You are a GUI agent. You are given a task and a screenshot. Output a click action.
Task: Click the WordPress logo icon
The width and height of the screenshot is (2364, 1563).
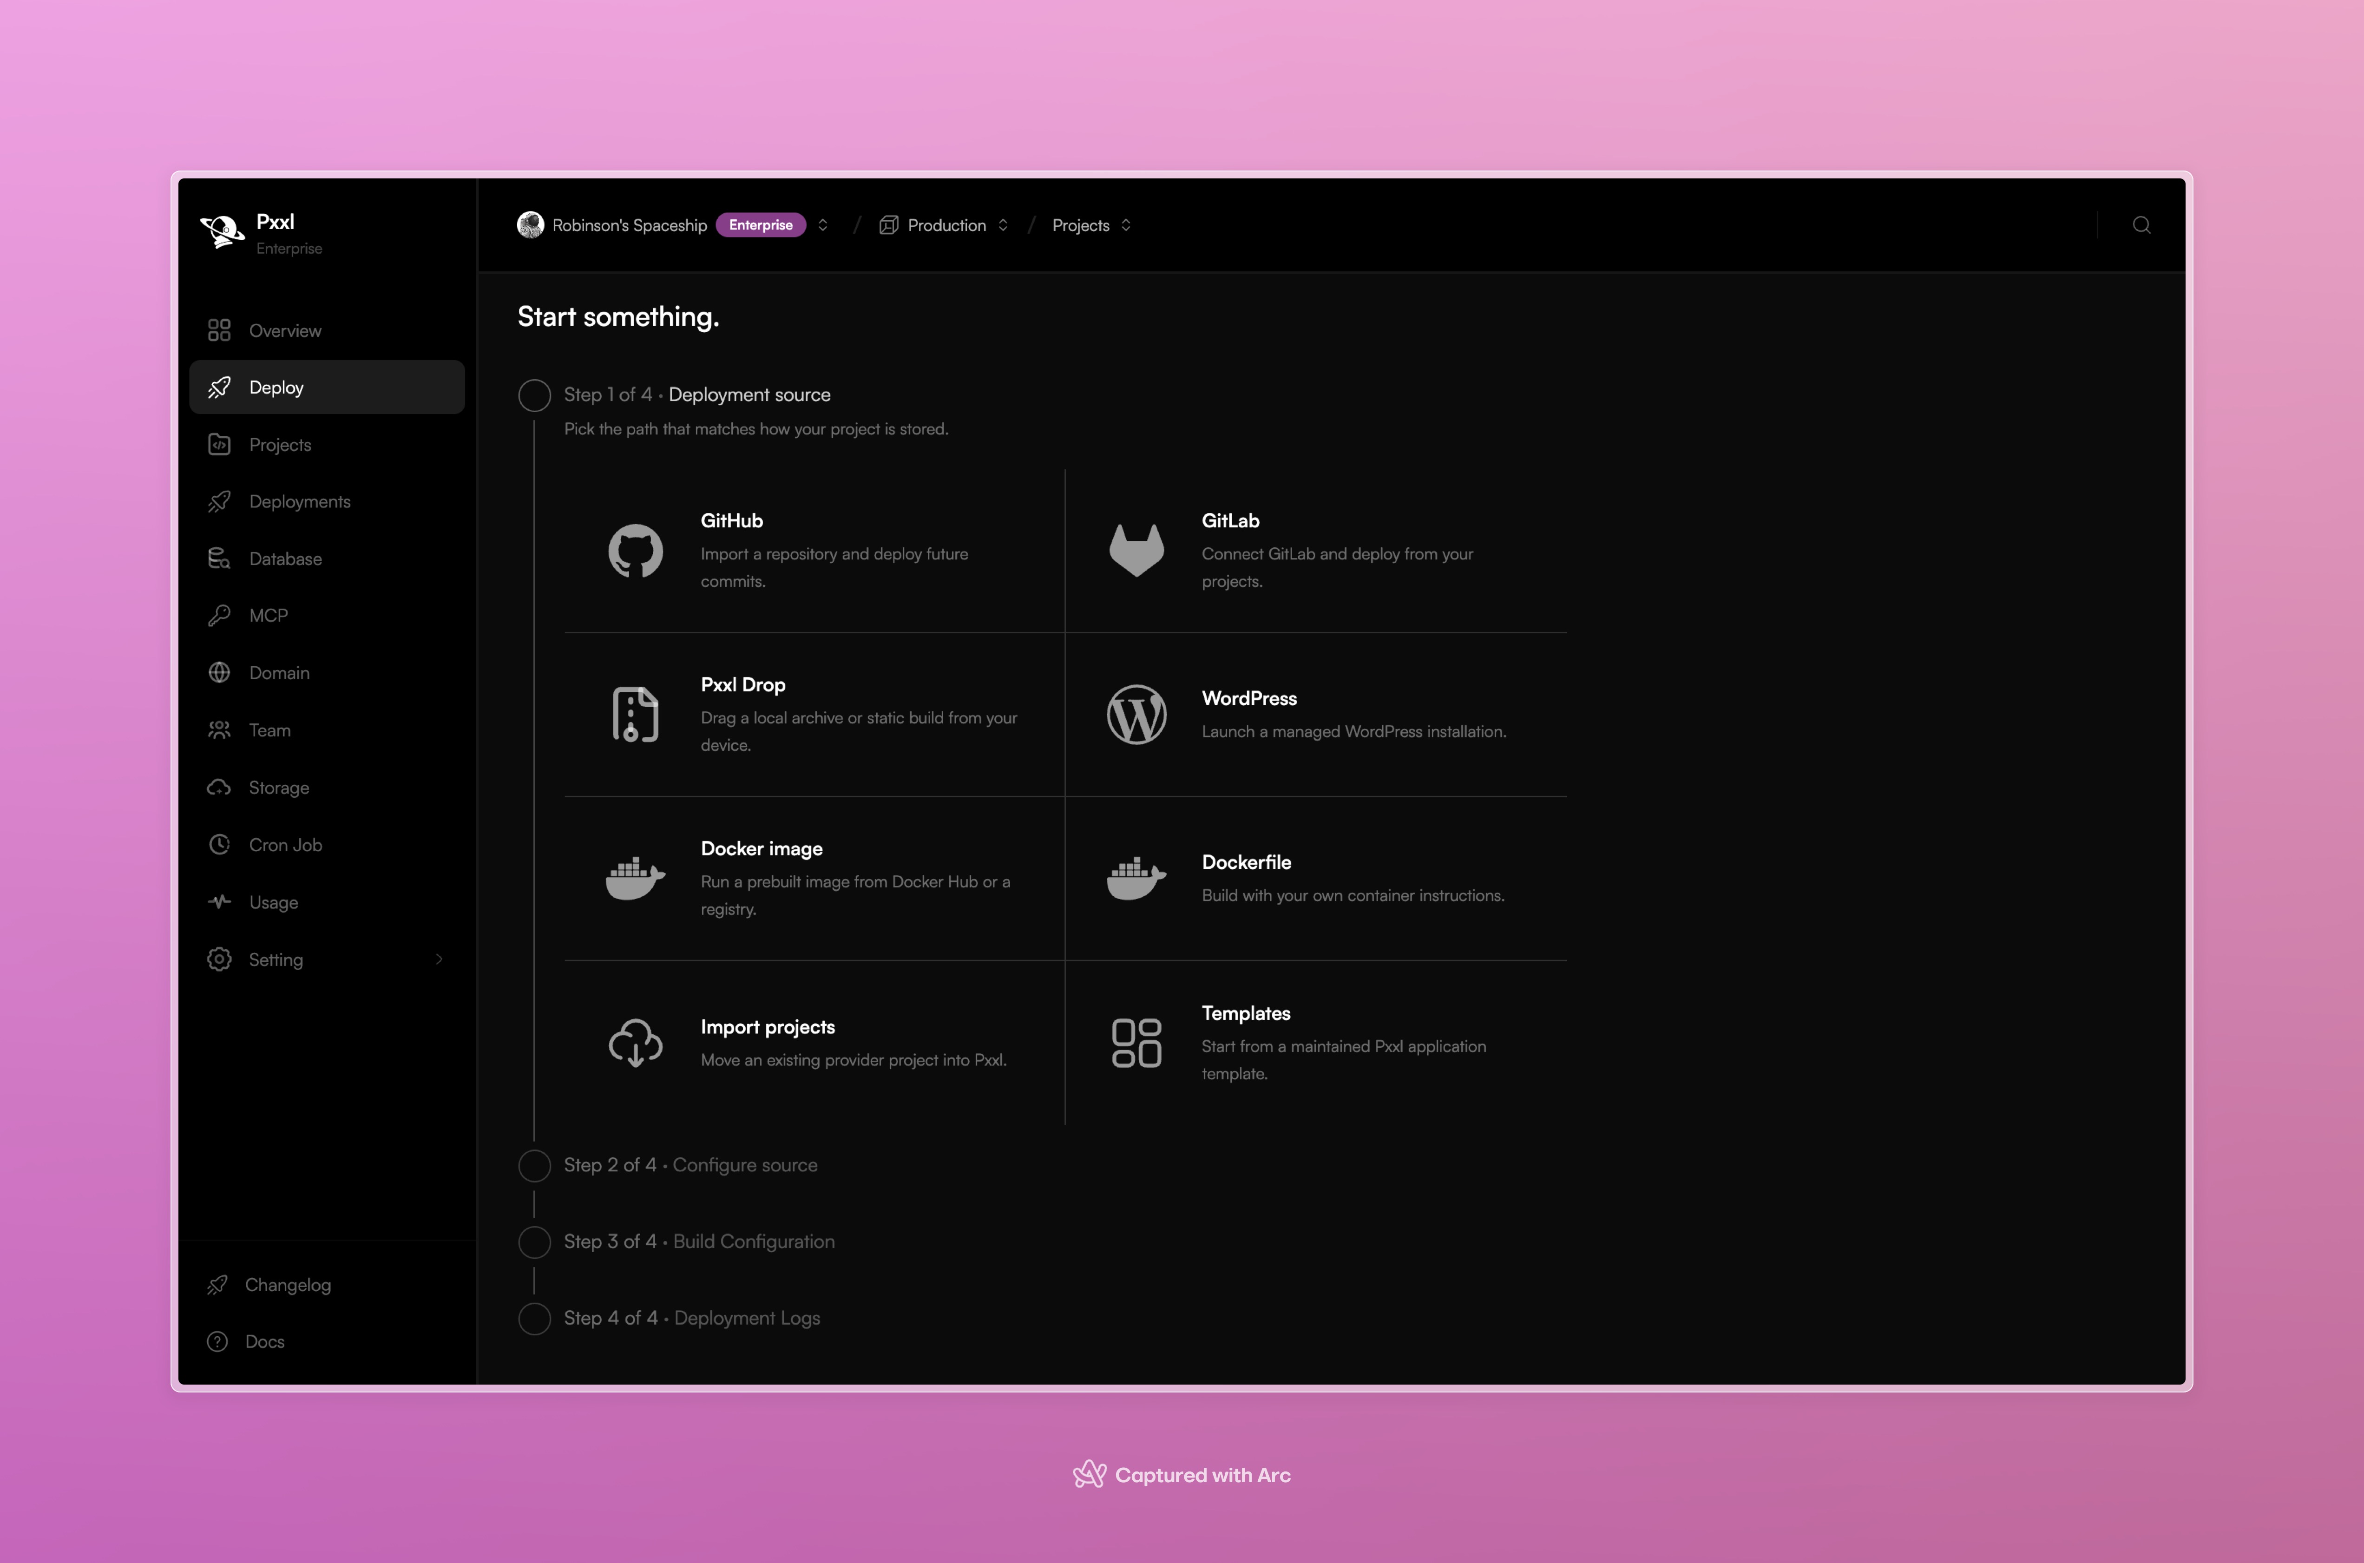pos(1136,715)
